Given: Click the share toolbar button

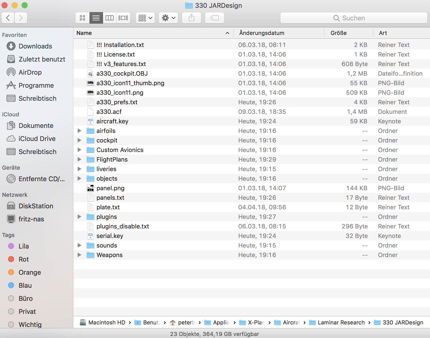Looking at the screenshot, I should click(192, 18).
